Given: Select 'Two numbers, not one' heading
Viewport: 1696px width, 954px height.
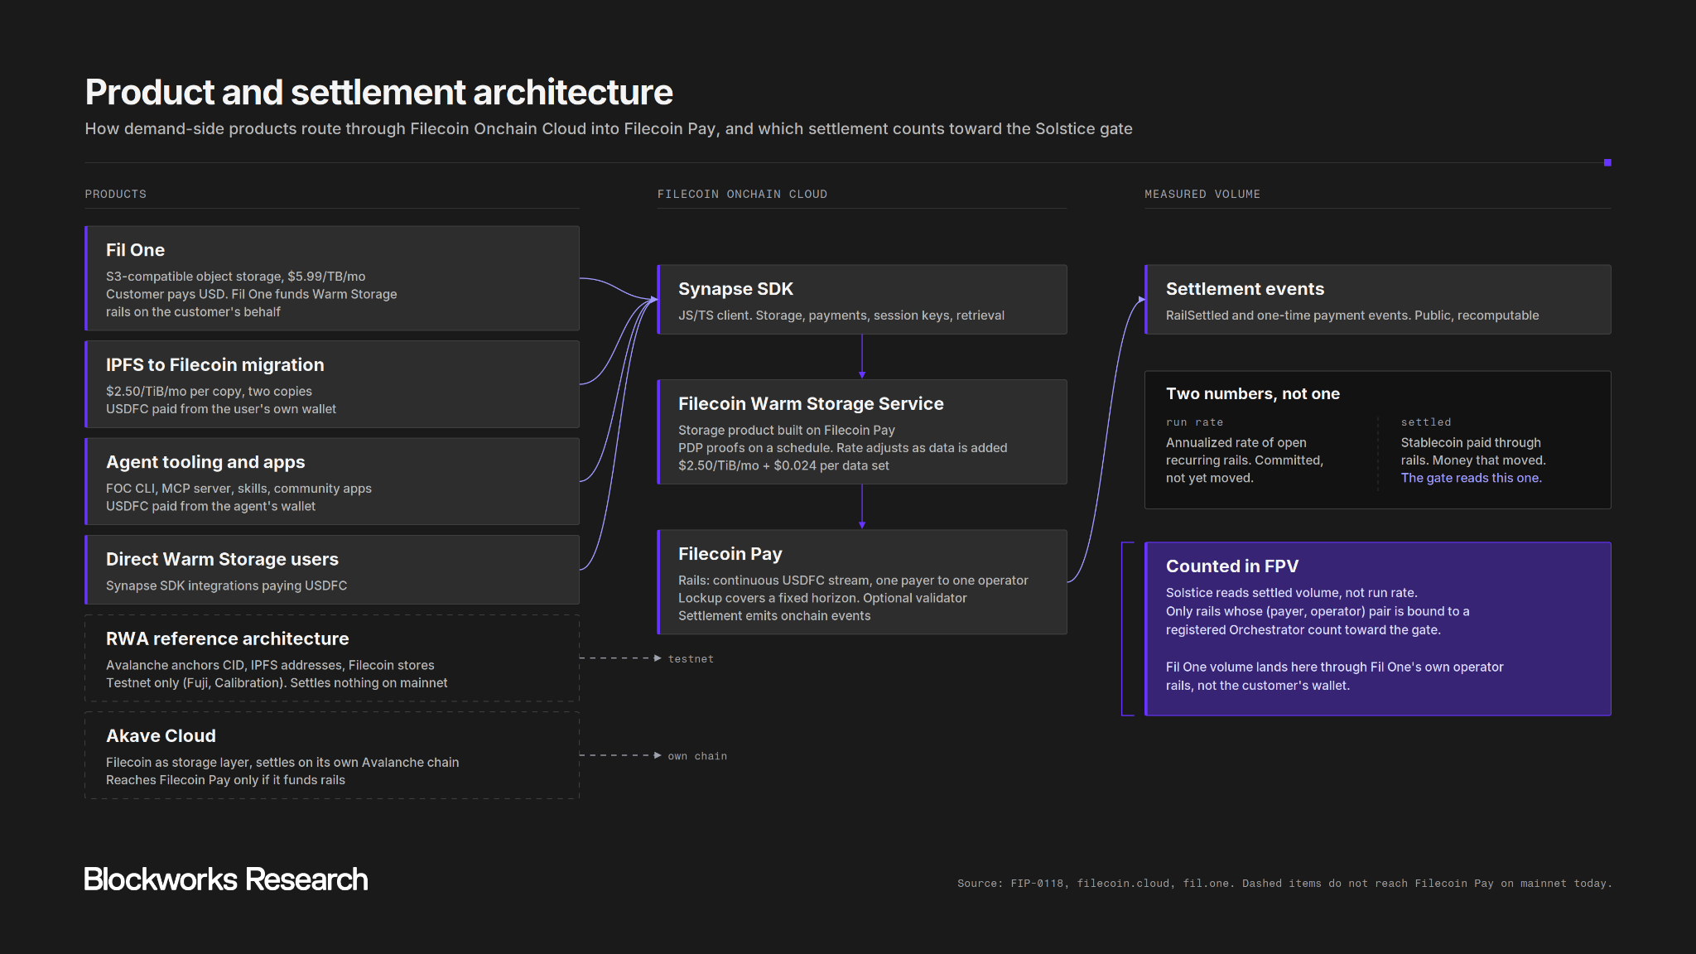Looking at the screenshot, I should point(1252,394).
